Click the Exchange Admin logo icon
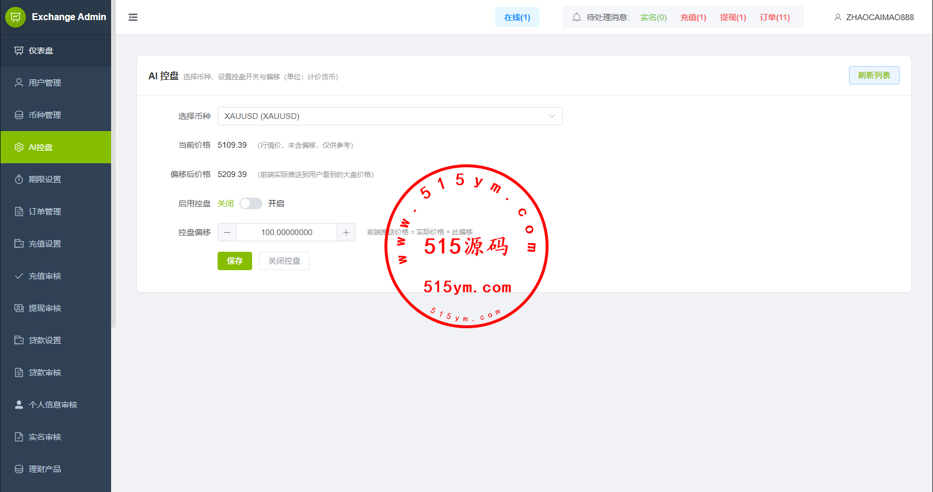This screenshot has height=492, width=933. click(16, 17)
